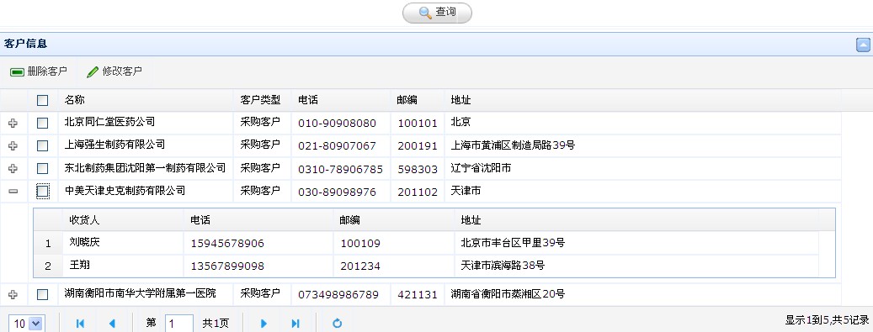
Task: Click the 名称 column header
Action: (x=146, y=100)
